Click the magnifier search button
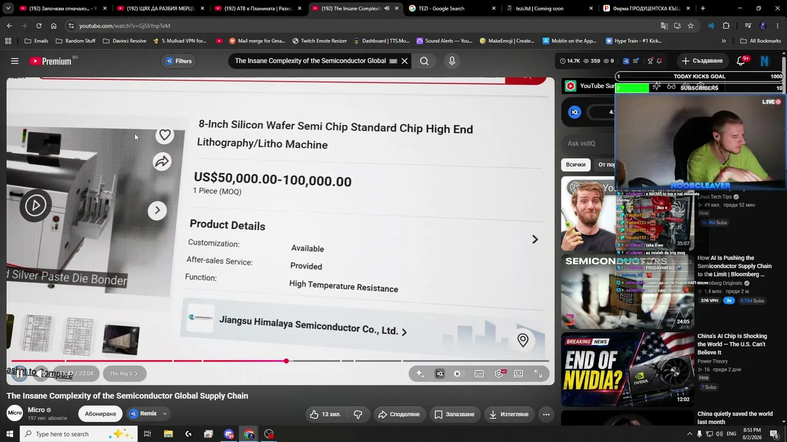Image resolution: width=787 pixels, height=442 pixels. [x=424, y=61]
